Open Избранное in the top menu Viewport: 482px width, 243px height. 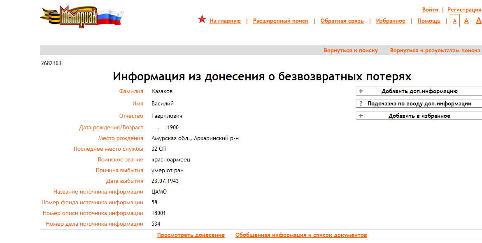tap(390, 21)
